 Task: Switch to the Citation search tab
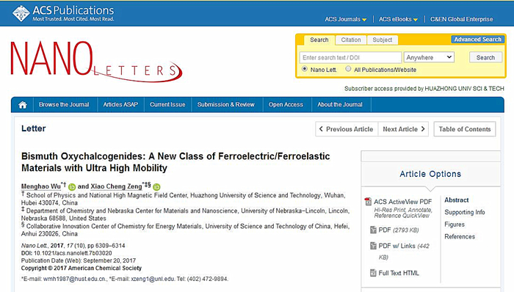[x=351, y=40]
